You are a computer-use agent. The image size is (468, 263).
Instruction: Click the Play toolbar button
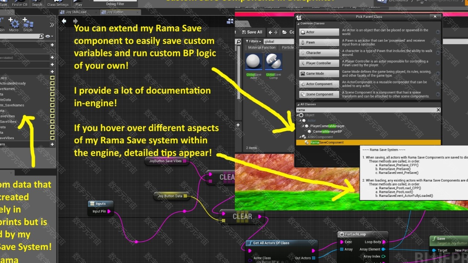(x=79, y=3)
